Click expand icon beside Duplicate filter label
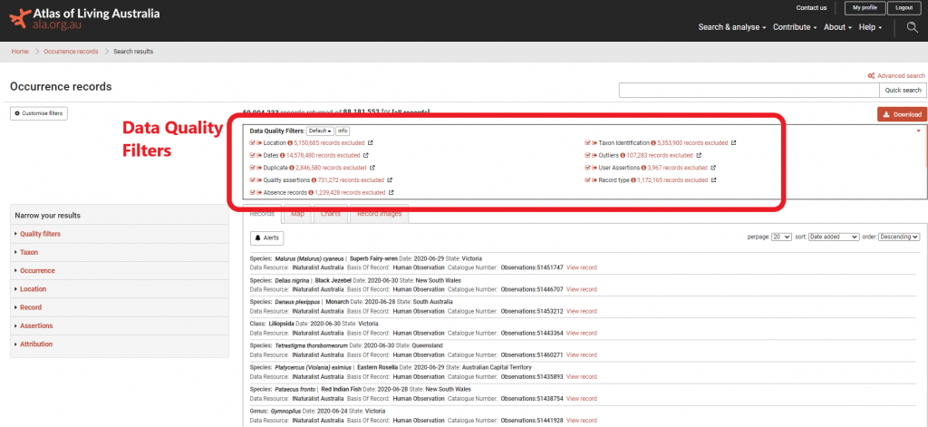The width and height of the screenshot is (928, 427). 260,168
